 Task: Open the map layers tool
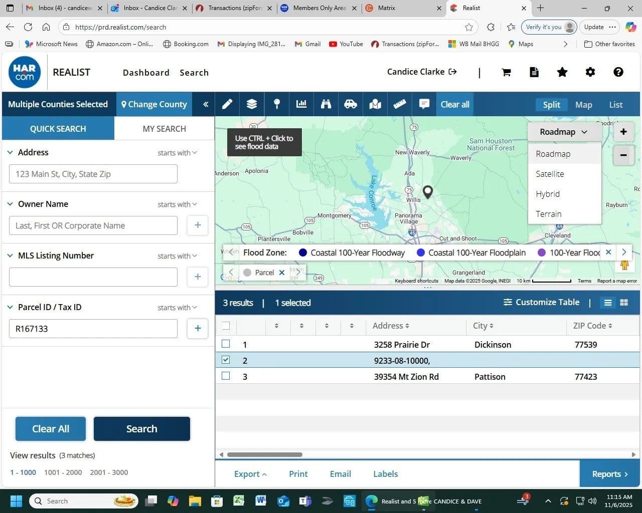point(252,104)
